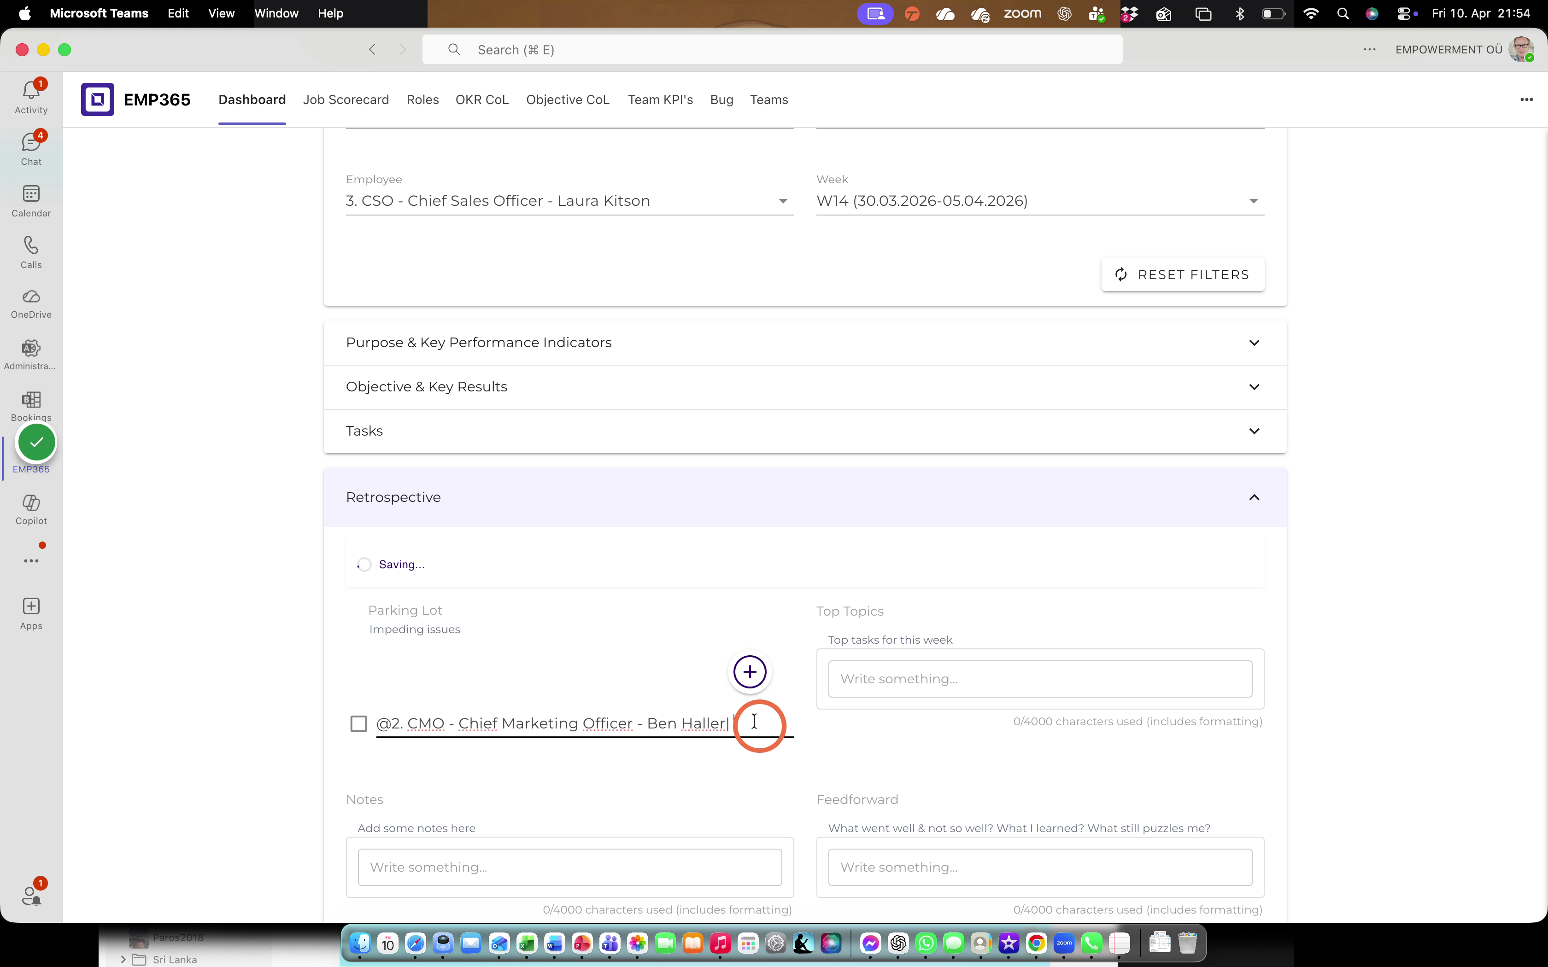Screen dimensions: 1548x967
Task: Switch to the OKR CoL tab
Action: [481, 100]
